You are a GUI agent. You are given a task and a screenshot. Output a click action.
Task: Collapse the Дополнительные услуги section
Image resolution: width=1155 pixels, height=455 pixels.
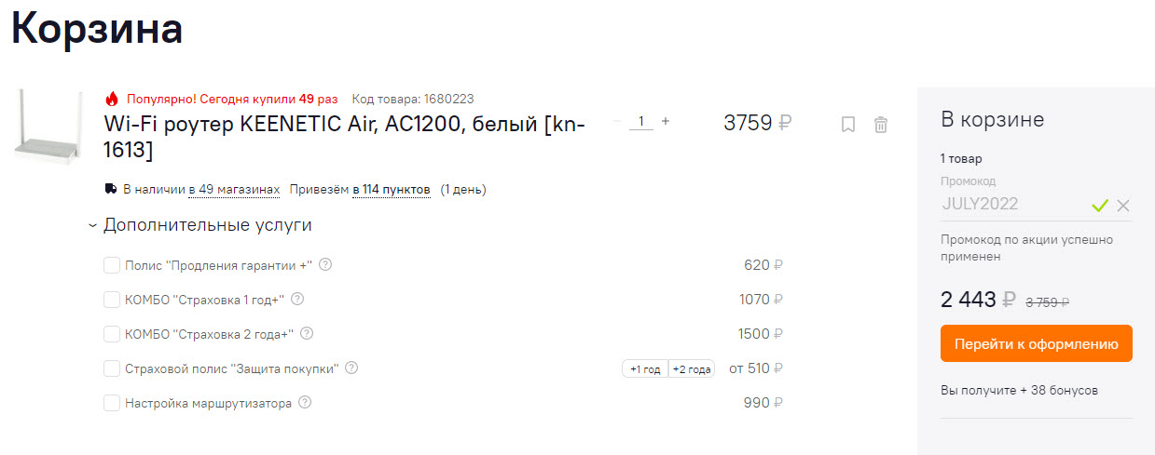(x=93, y=225)
